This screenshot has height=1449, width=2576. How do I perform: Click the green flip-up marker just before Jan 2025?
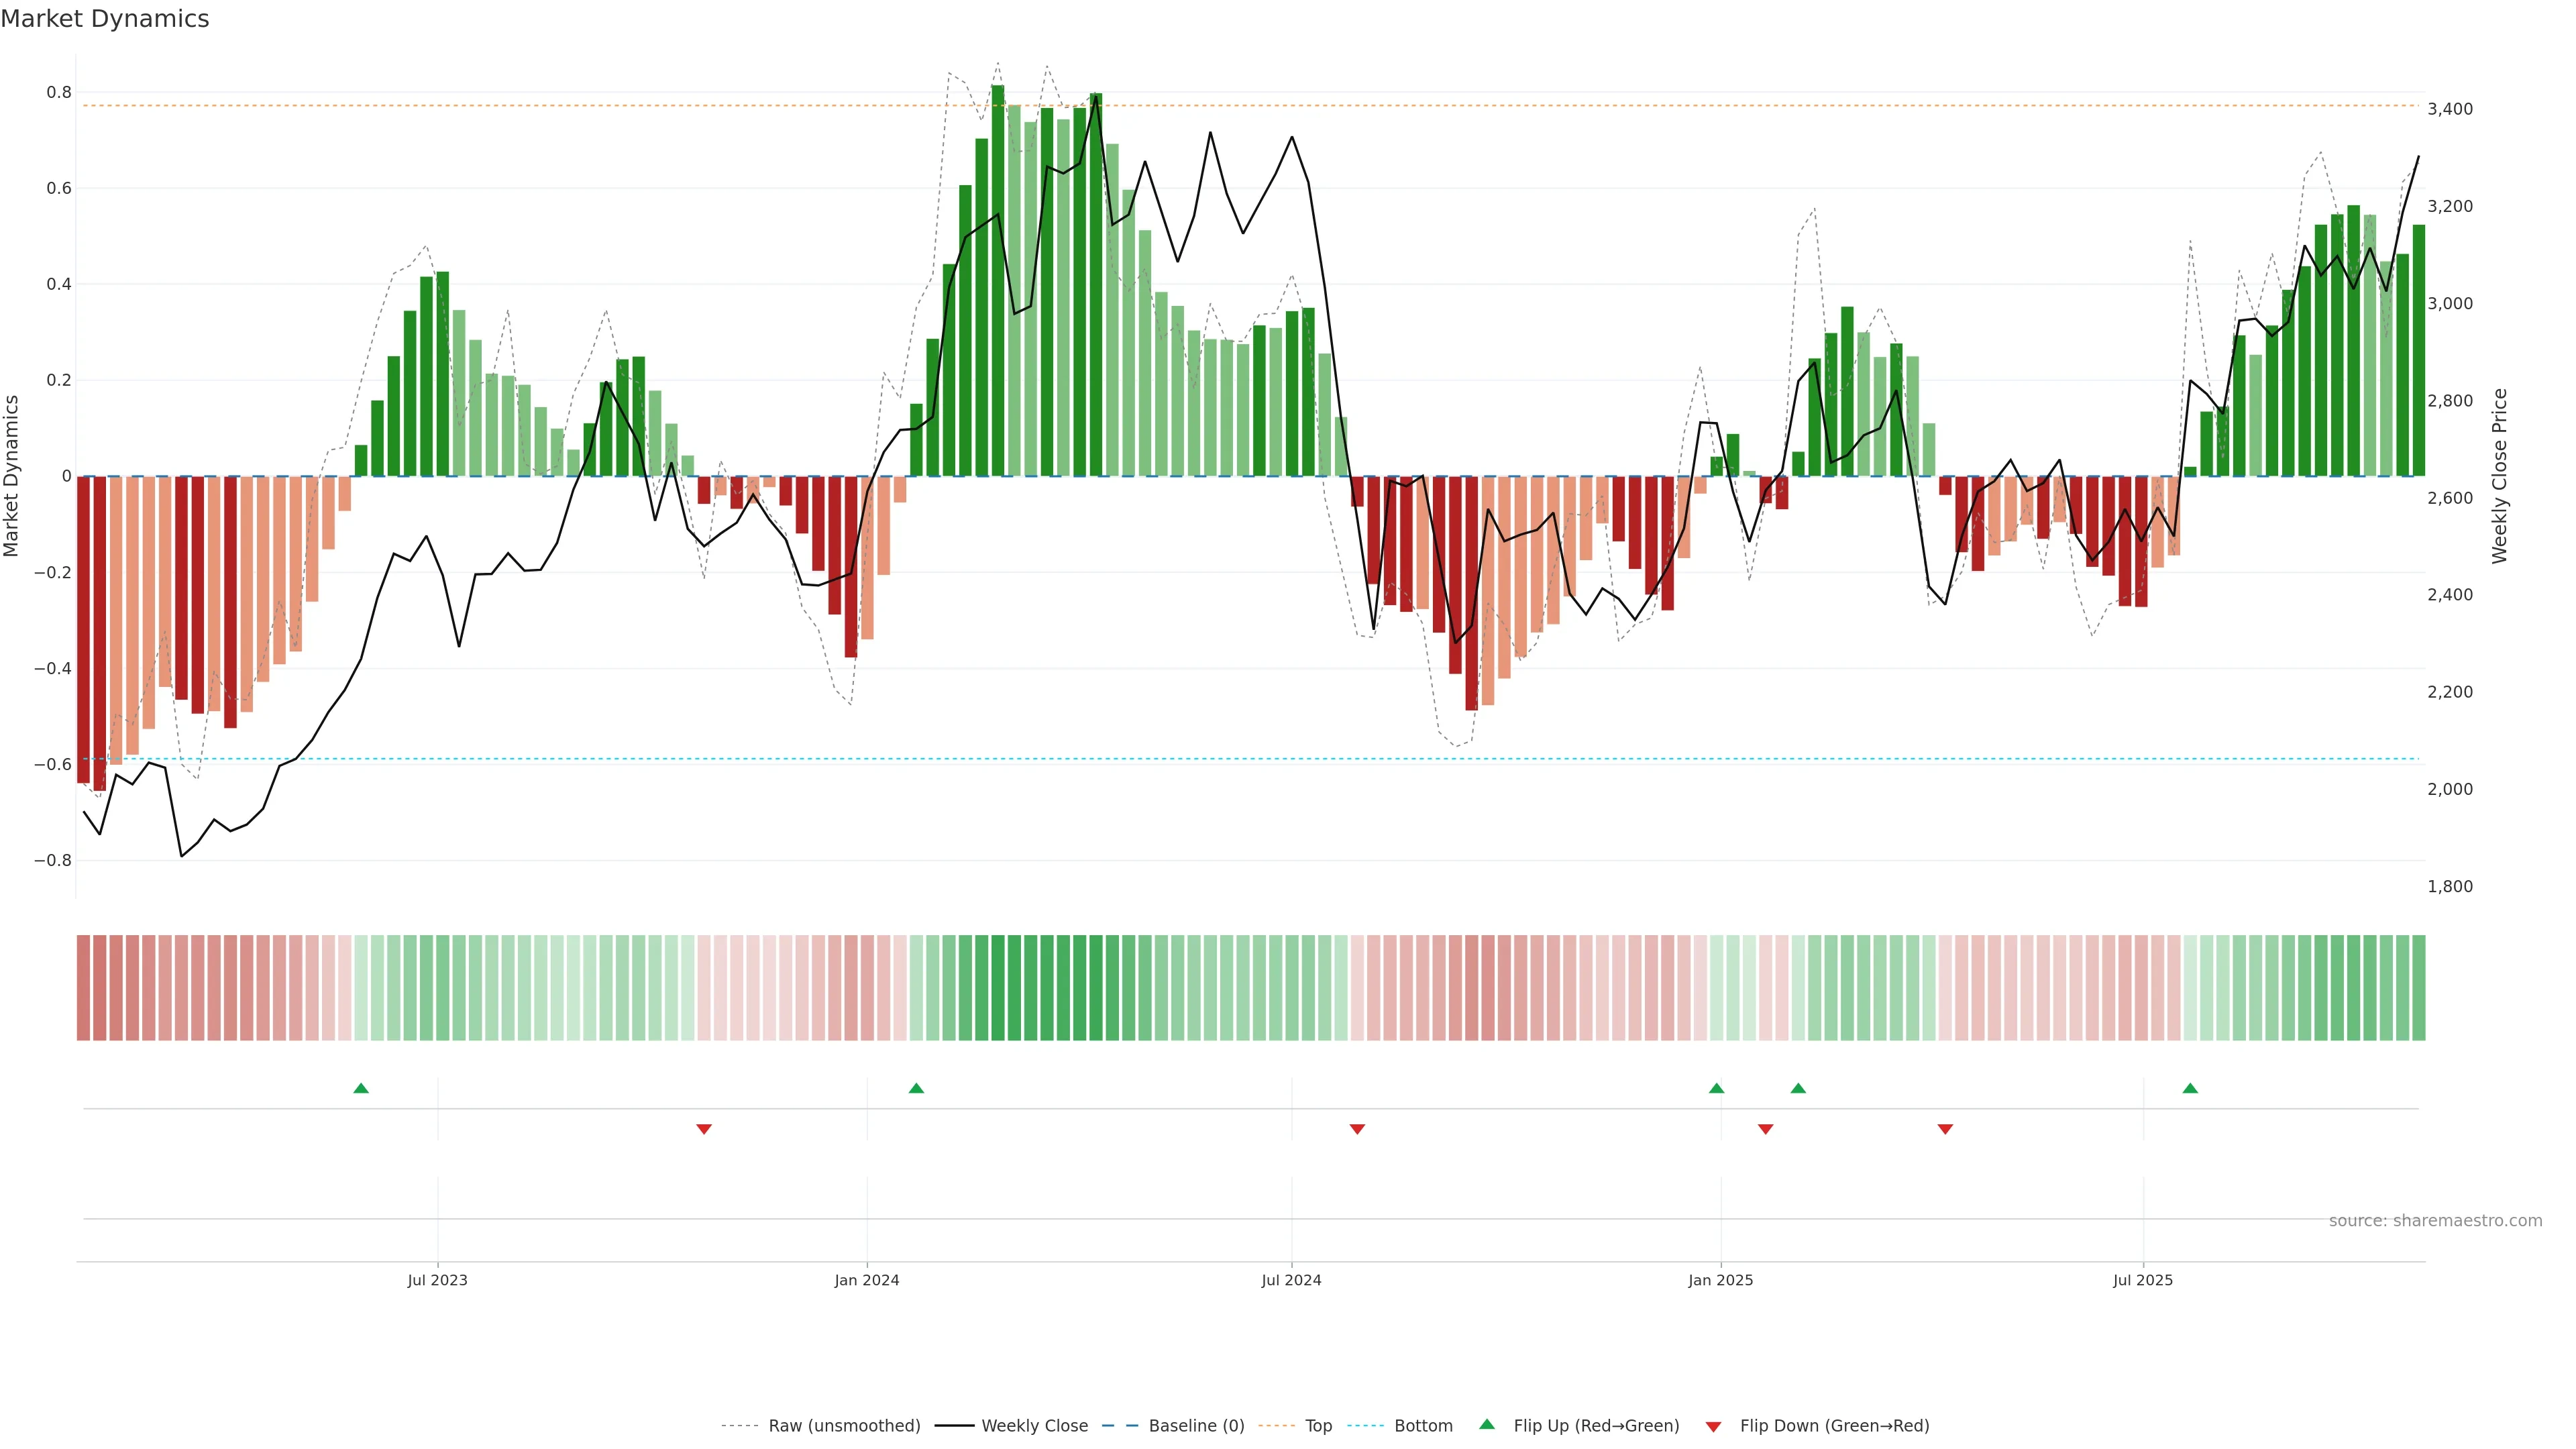click(1716, 1088)
